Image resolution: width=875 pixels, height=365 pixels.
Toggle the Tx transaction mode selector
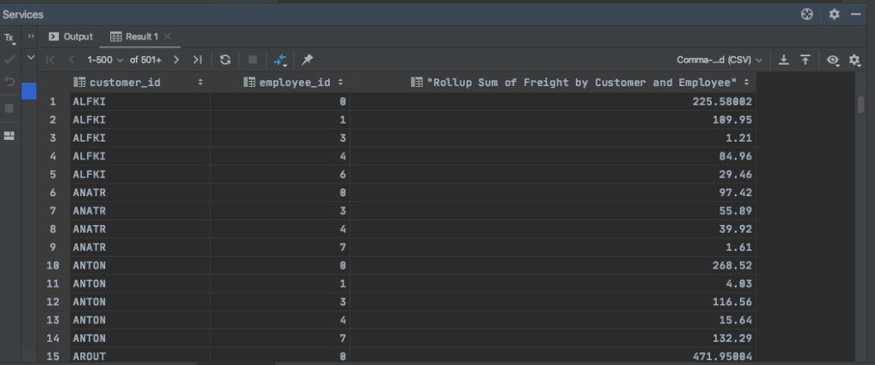[x=9, y=38]
